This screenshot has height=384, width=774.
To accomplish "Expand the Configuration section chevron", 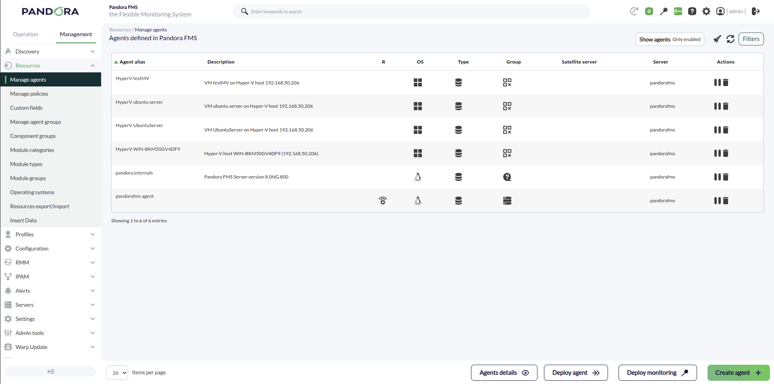I will pyautogui.click(x=93, y=248).
